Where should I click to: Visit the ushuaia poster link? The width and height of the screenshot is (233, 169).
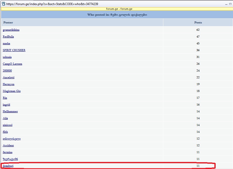click(x=7, y=57)
